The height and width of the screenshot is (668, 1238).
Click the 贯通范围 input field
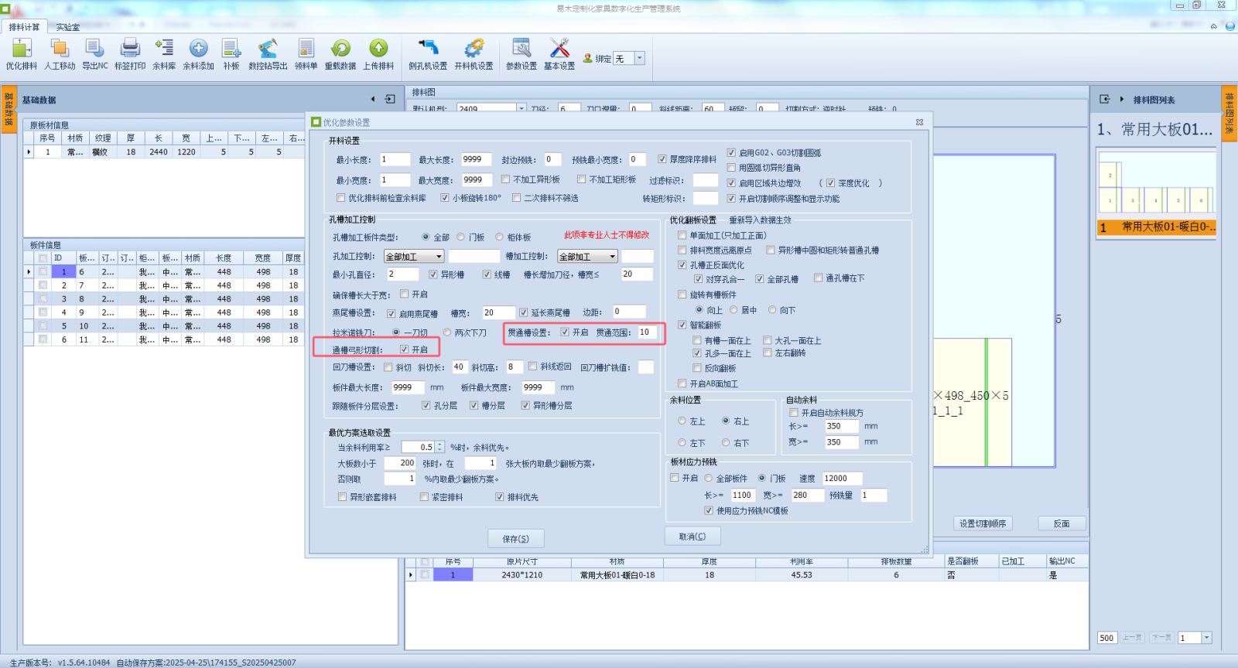pos(648,332)
